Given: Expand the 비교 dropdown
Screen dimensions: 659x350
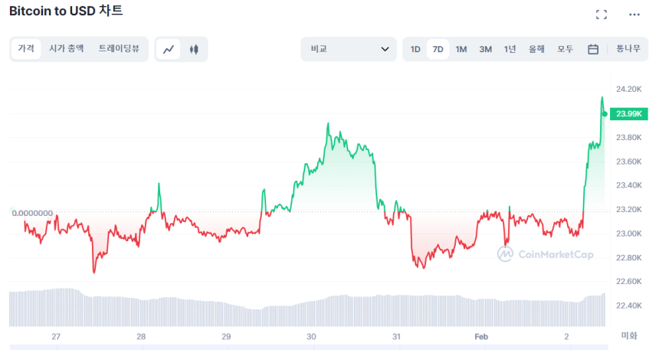Looking at the screenshot, I should (x=349, y=50).
